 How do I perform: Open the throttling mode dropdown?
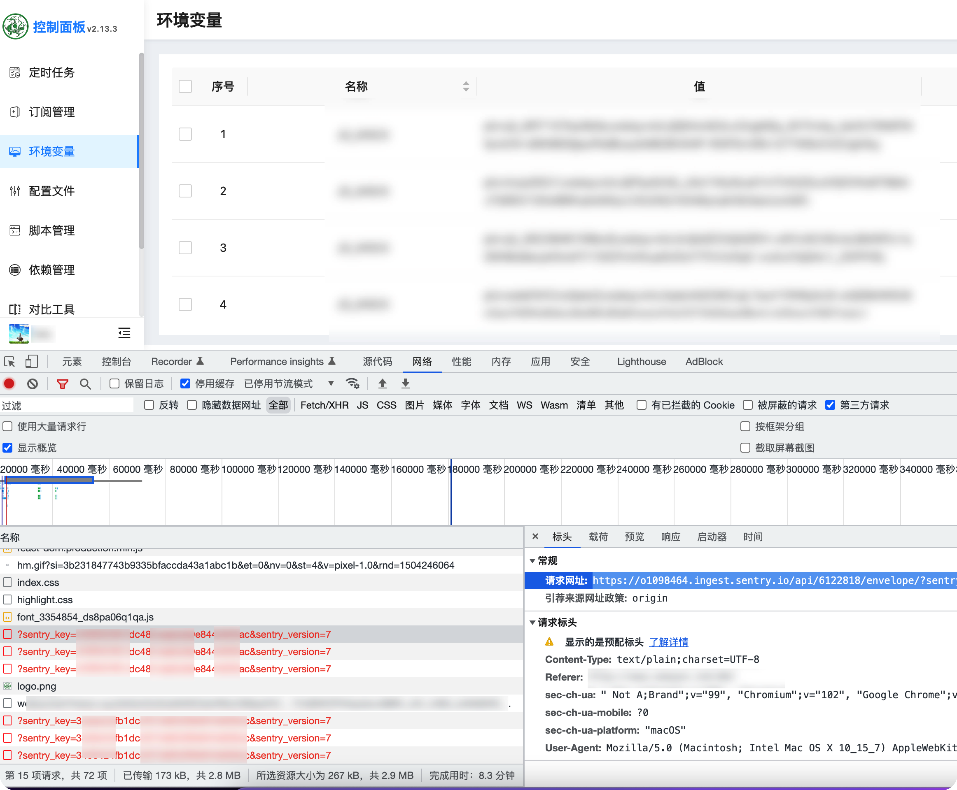point(331,383)
